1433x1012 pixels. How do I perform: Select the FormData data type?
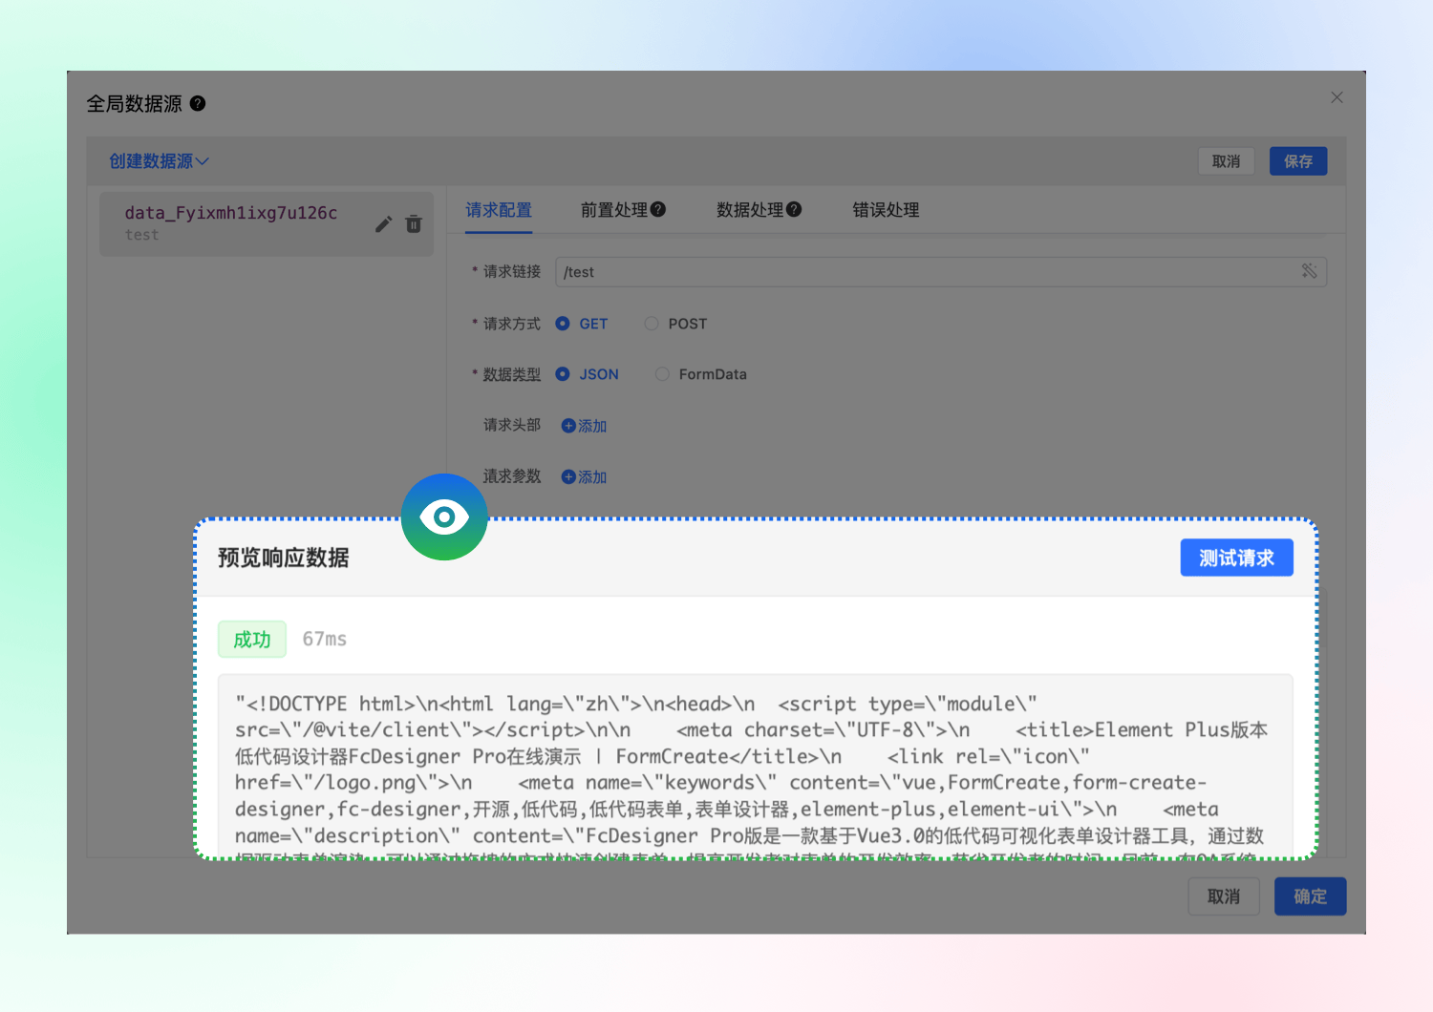pos(662,374)
